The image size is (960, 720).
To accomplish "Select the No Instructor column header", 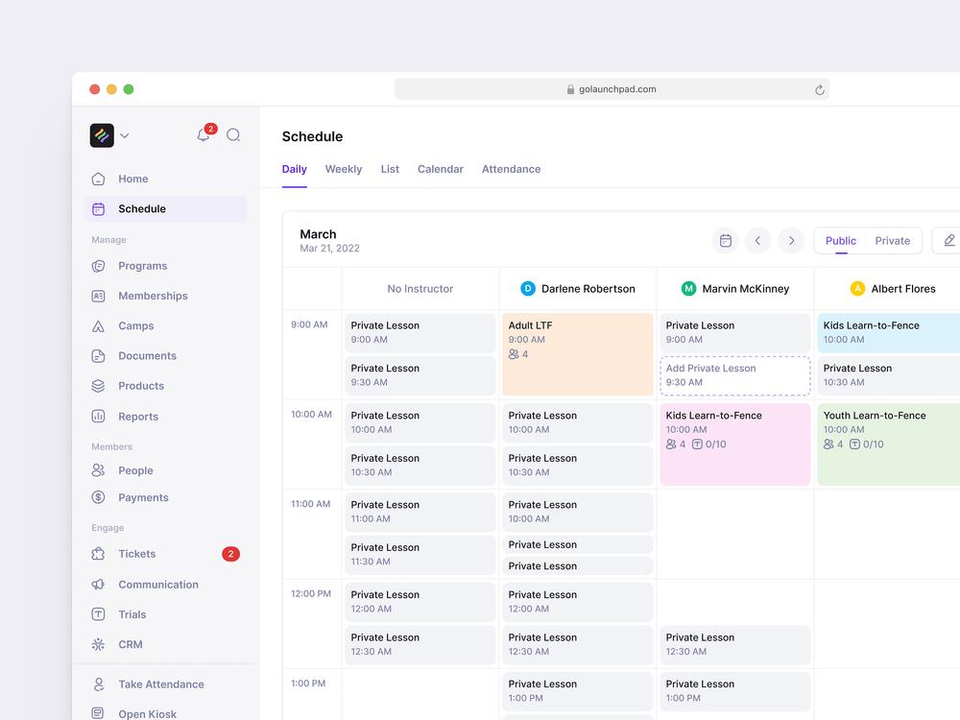I will [420, 288].
